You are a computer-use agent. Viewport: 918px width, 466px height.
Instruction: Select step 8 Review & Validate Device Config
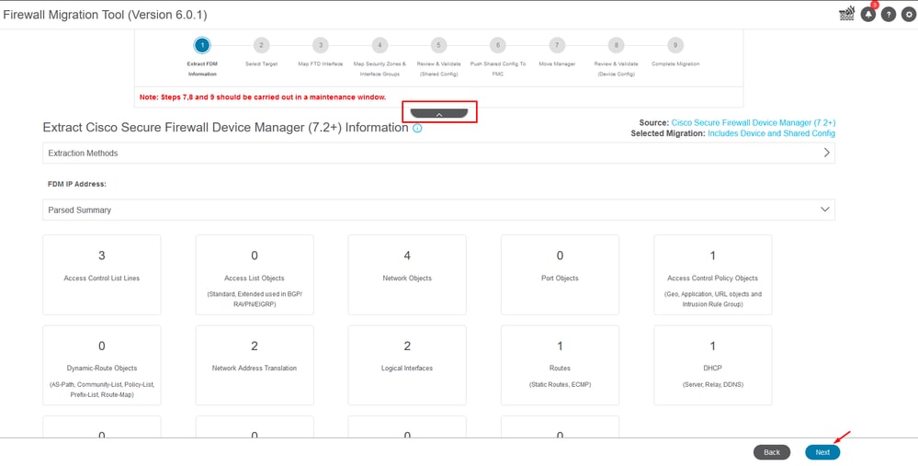[x=616, y=45]
